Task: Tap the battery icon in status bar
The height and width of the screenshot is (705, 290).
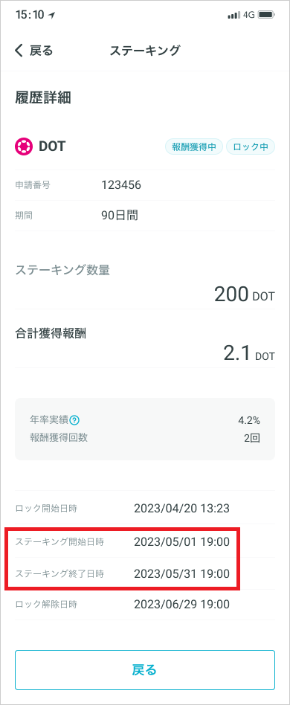Action: click(x=266, y=15)
